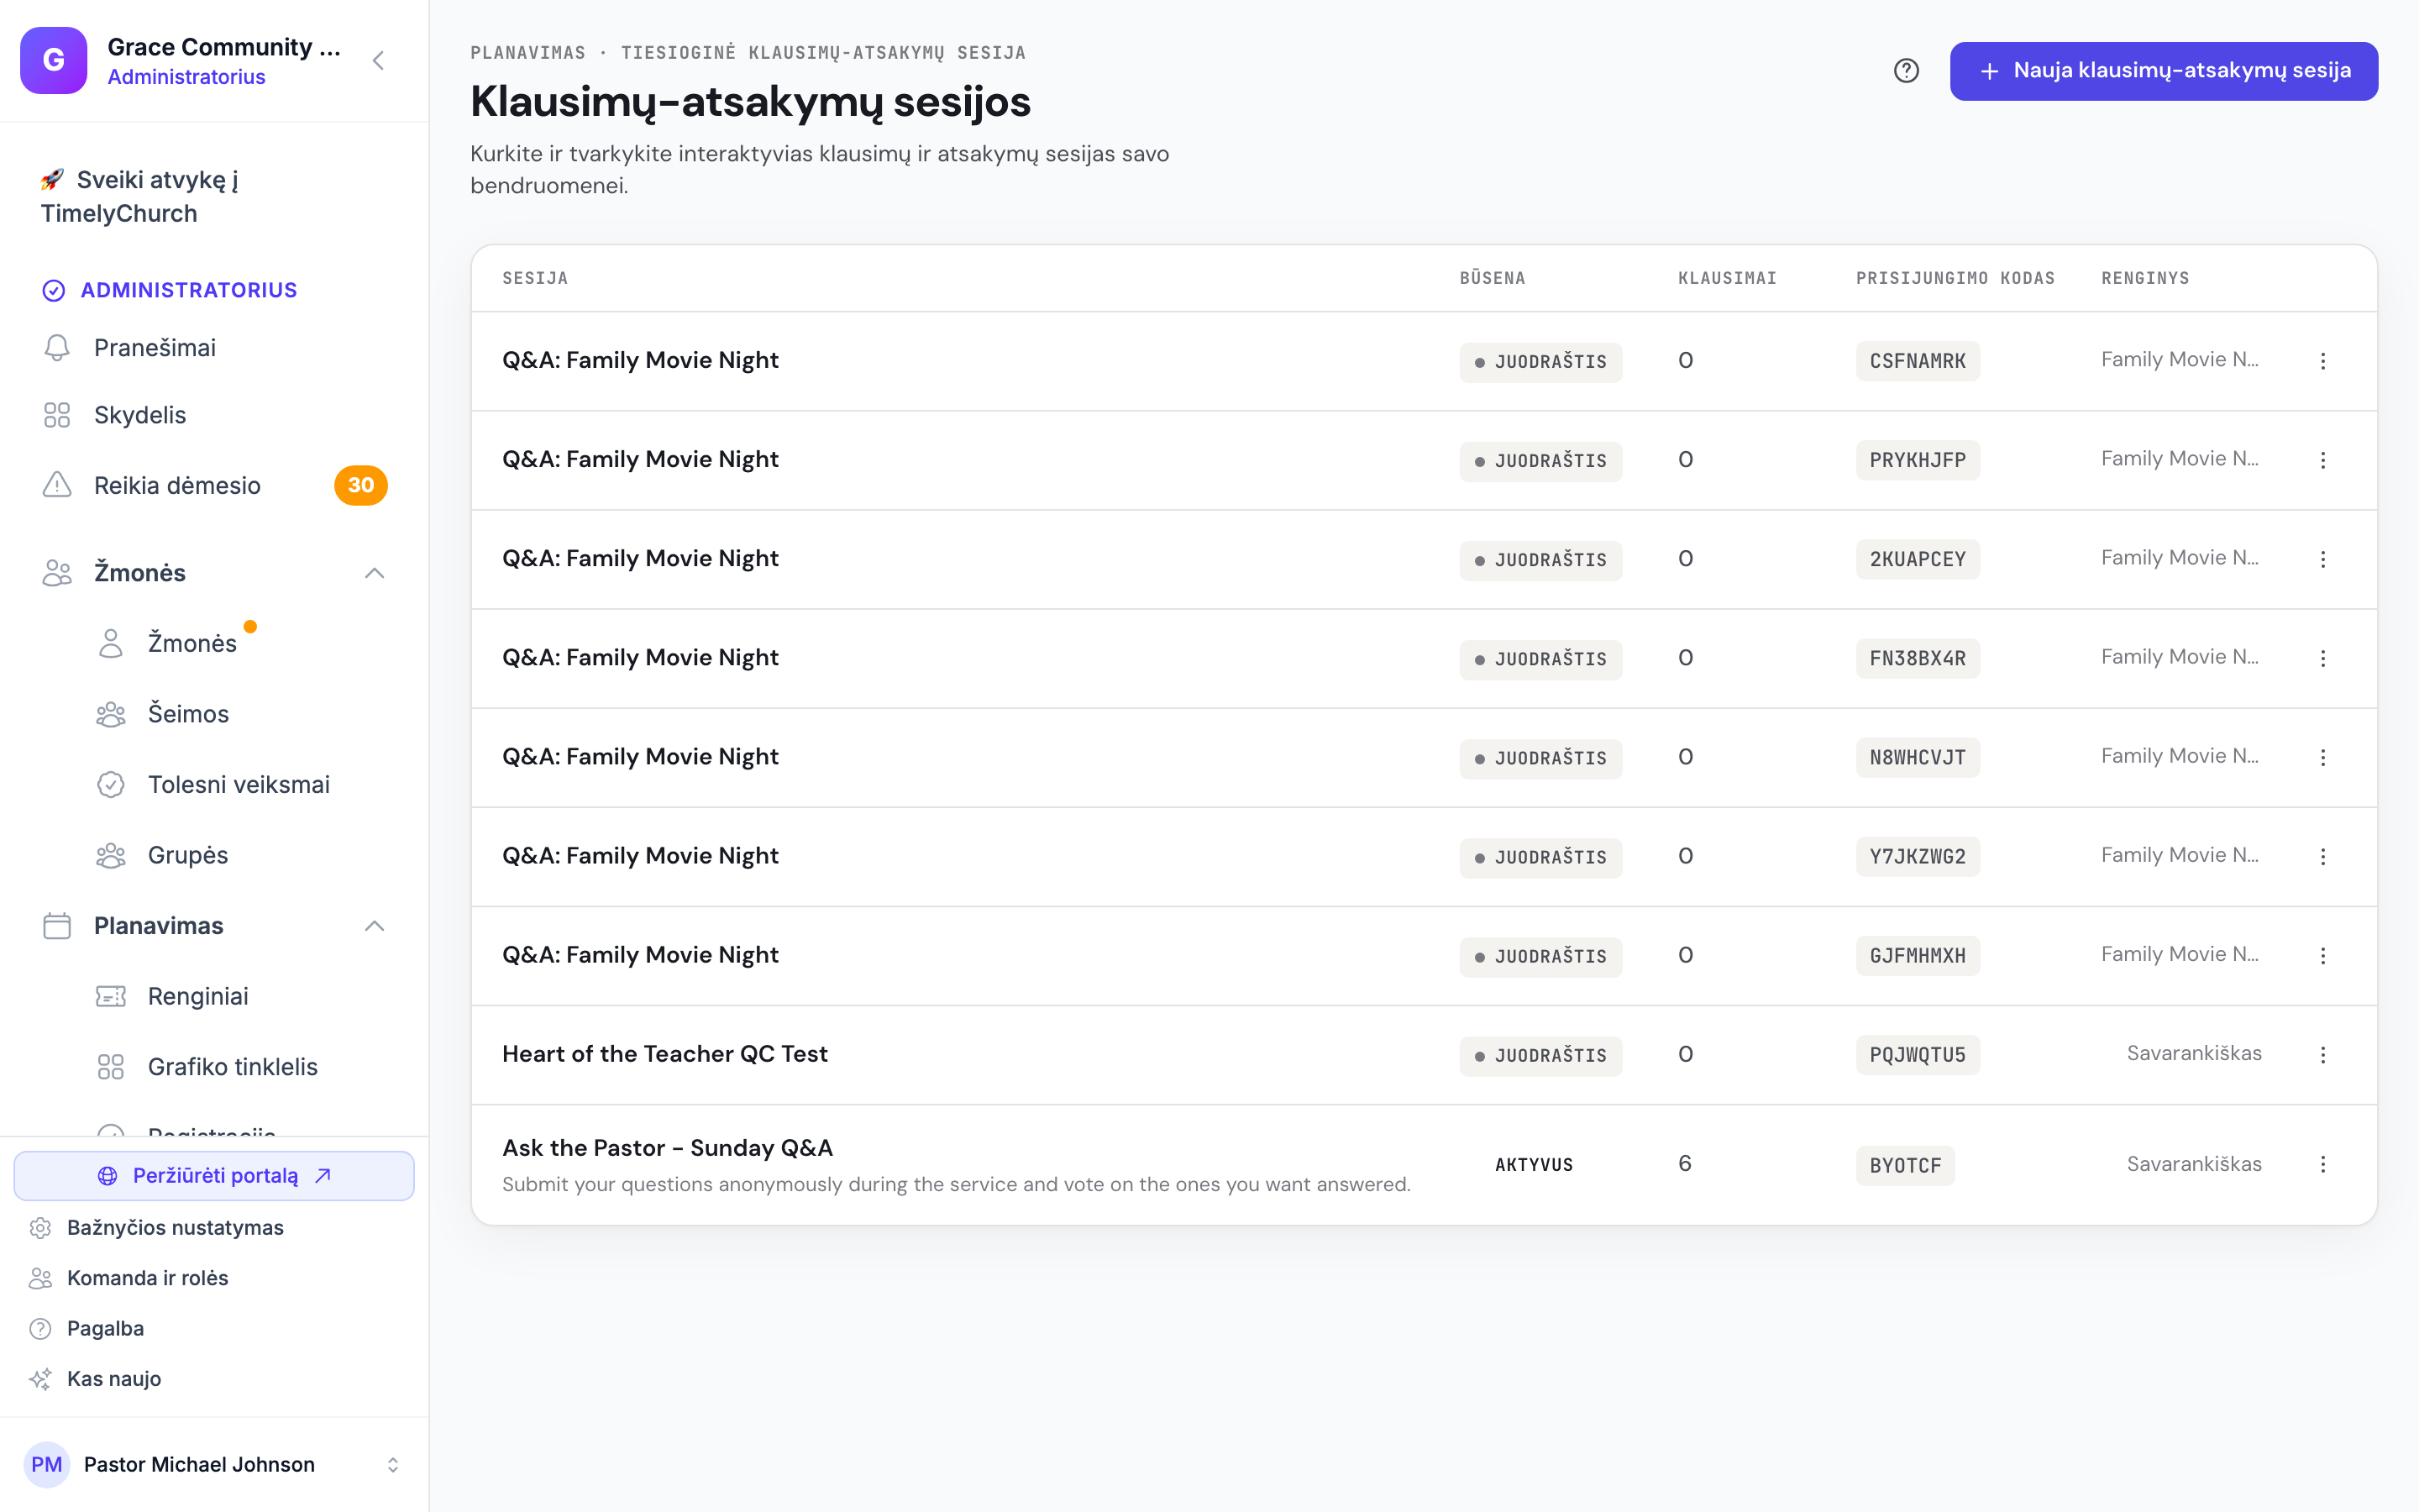
Task: Click join code CSFNAMRK
Action: pyautogui.click(x=1918, y=361)
